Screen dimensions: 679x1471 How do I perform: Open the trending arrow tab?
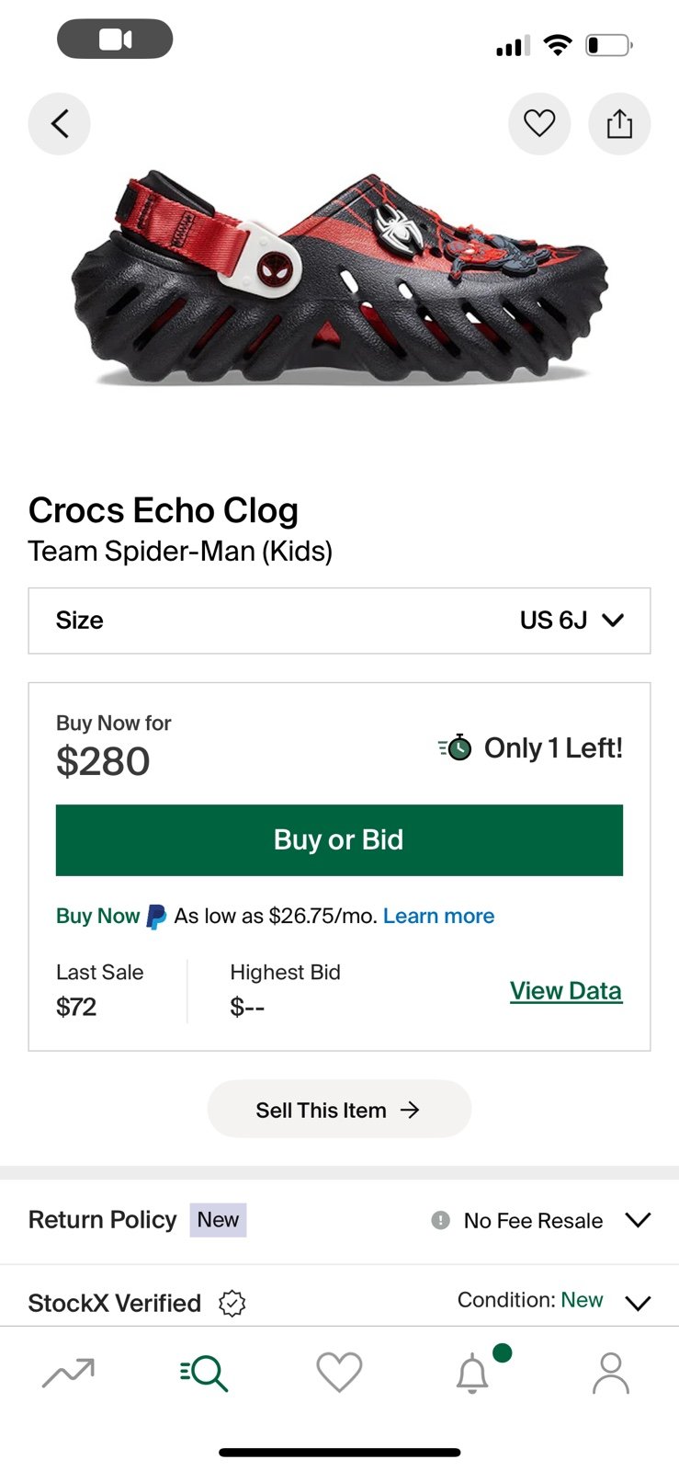tap(69, 1373)
